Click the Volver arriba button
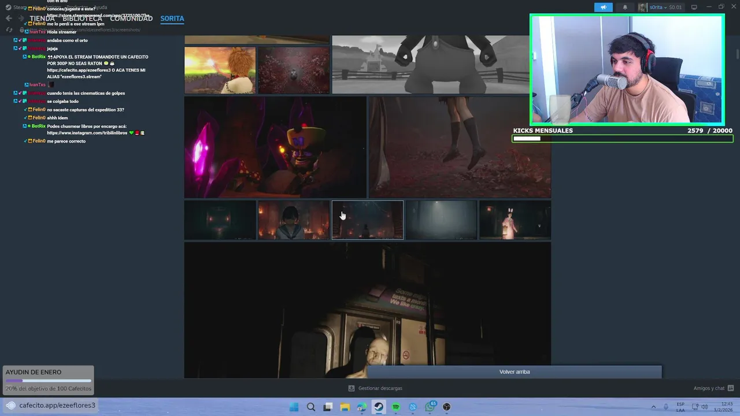The width and height of the screenshot is (740, 416). pyautogui.click(x=515, y=372)
